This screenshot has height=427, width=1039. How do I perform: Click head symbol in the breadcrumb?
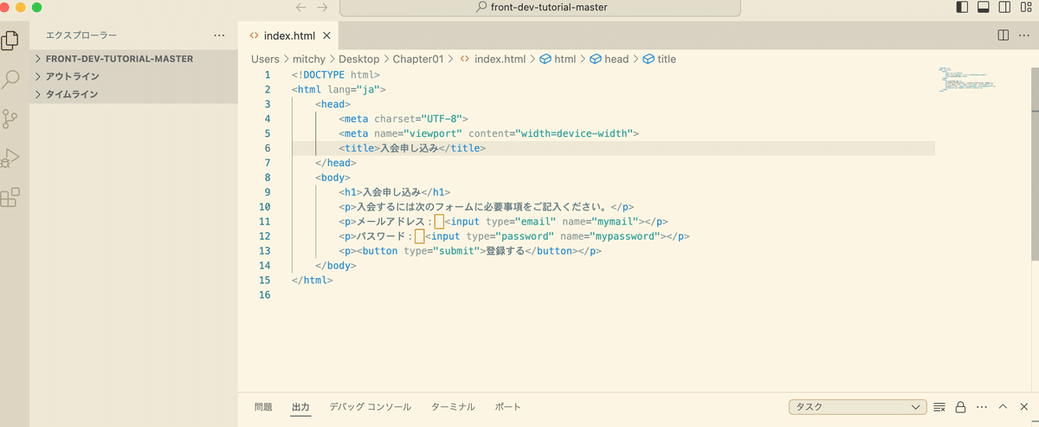(x=610, y=59)
